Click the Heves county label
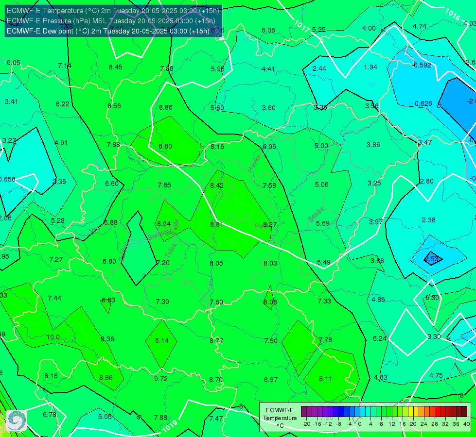476x437 pixels. click(x=254, y=163)
